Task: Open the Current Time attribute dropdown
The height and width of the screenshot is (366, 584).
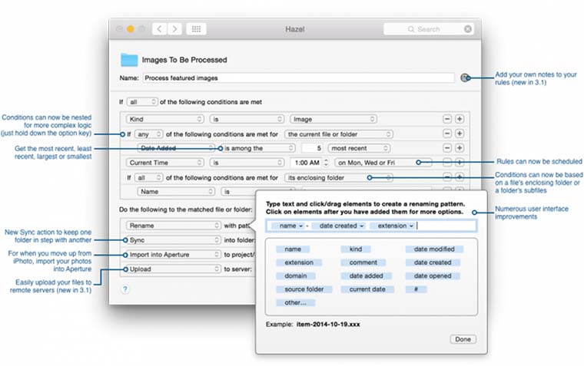Action: 165,163
